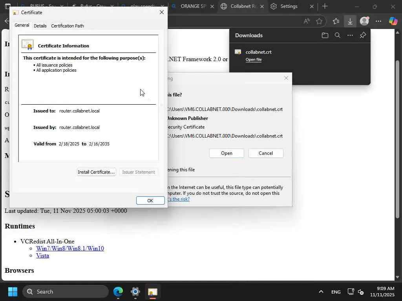402x301 pixels.
Task: Click the 'All application policies' text
Action: (x=56, y=70)
